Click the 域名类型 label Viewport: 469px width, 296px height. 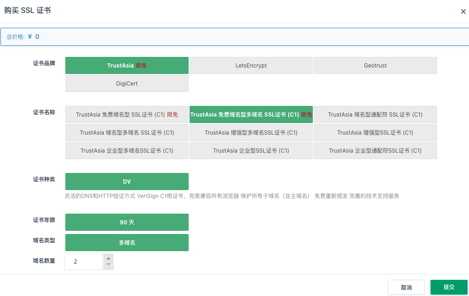tap(44, 240)
